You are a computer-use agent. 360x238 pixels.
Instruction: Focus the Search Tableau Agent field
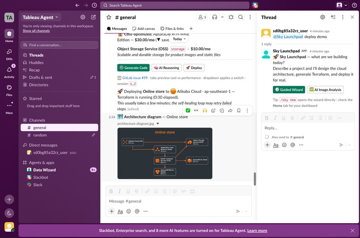(175, 5)
